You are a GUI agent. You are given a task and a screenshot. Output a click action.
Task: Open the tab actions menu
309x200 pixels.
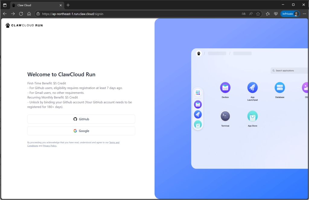[5, 5]
